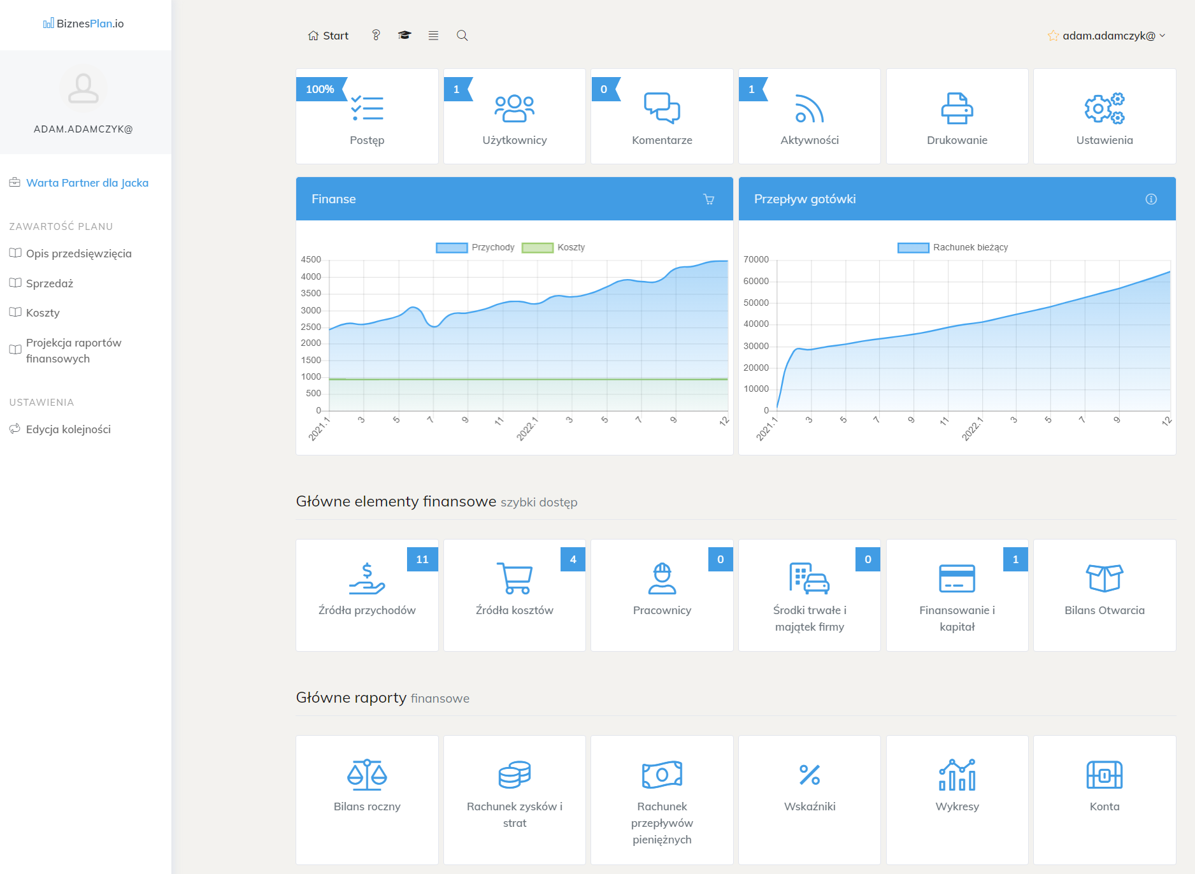The height and width of the screenshot is (874, 1195).
Task: Click the graduation cap tutorial icon
Action: pos(404,36)
